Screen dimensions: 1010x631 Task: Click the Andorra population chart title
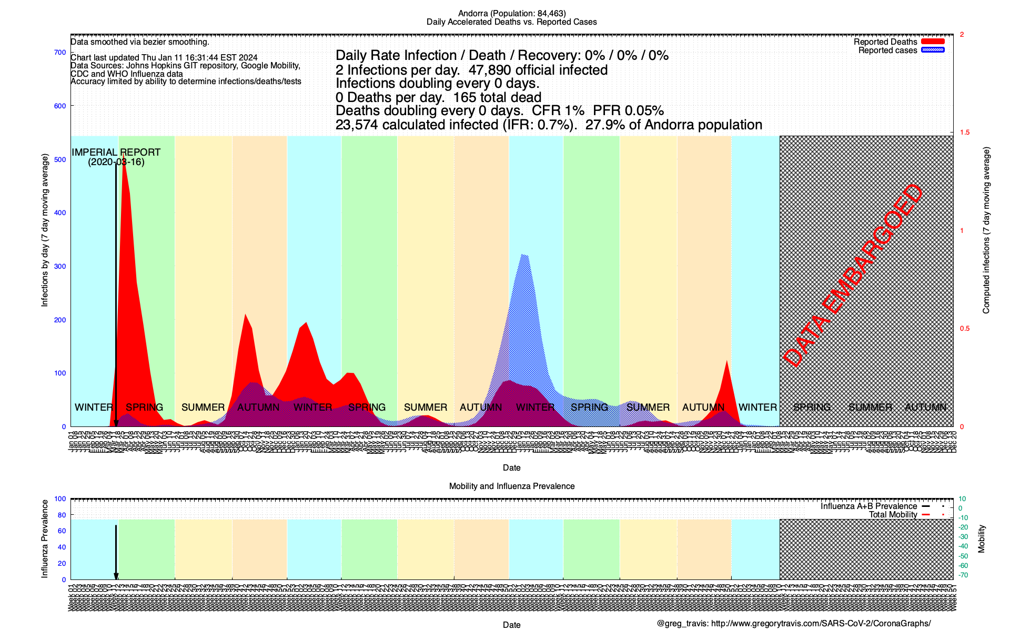pyautogui.click(x=511, y=14)
